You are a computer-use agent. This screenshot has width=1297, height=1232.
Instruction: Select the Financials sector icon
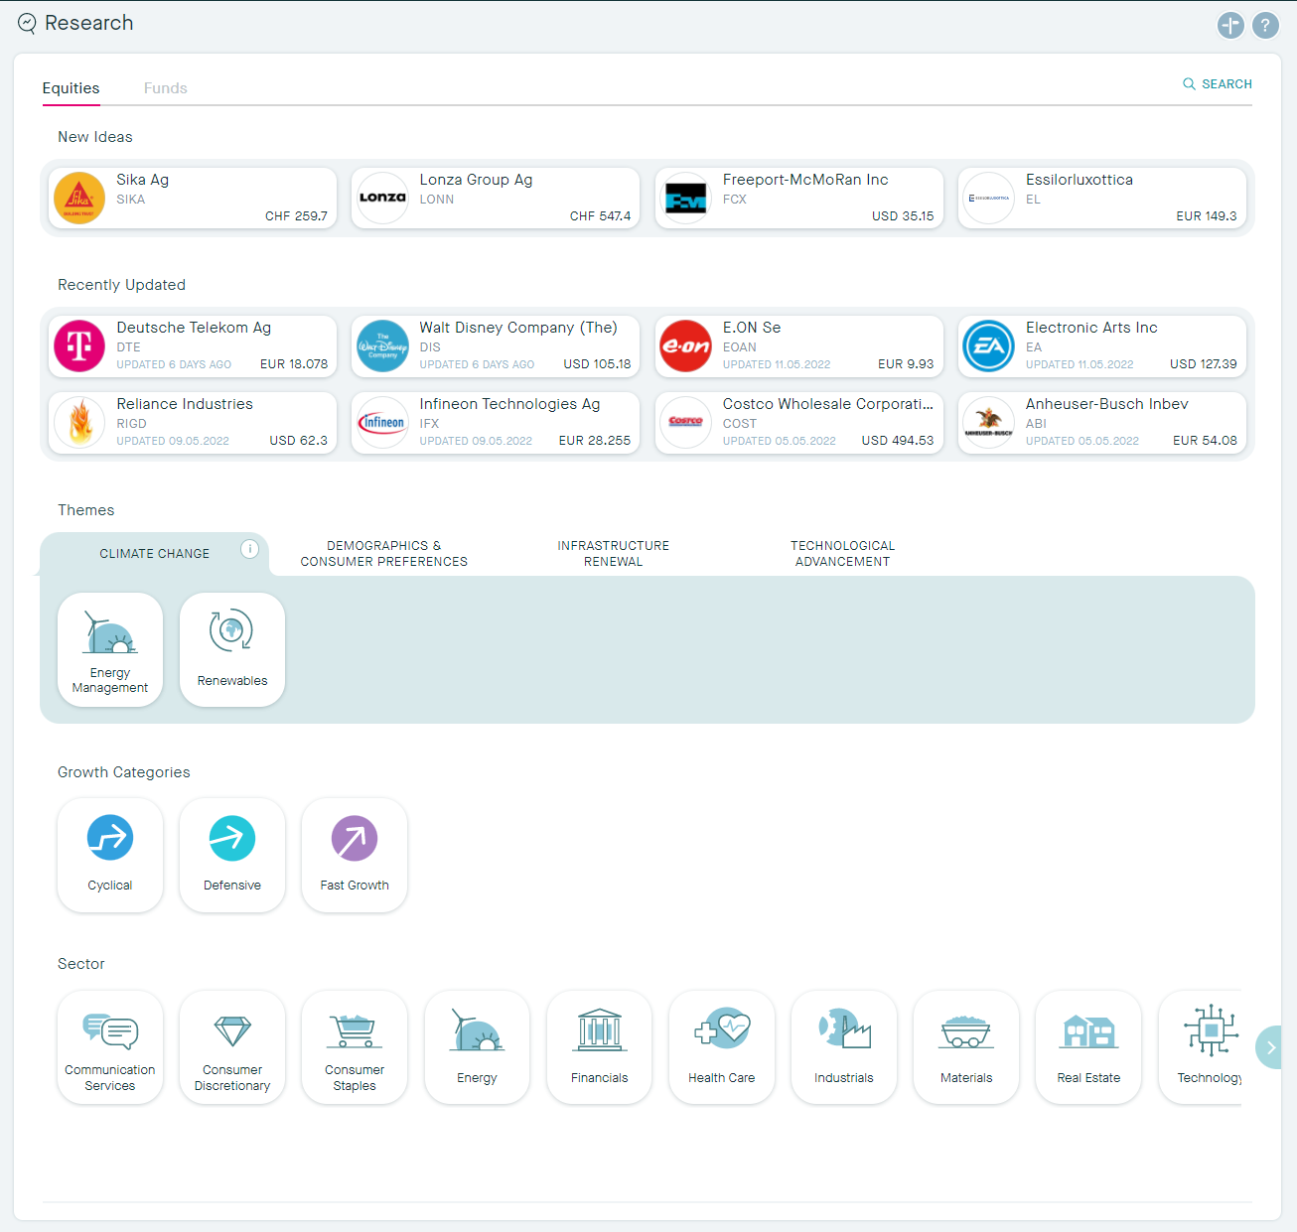[x=599, y=1046]
